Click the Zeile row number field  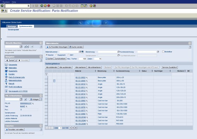pyautogui.click(x=60, y=128)
